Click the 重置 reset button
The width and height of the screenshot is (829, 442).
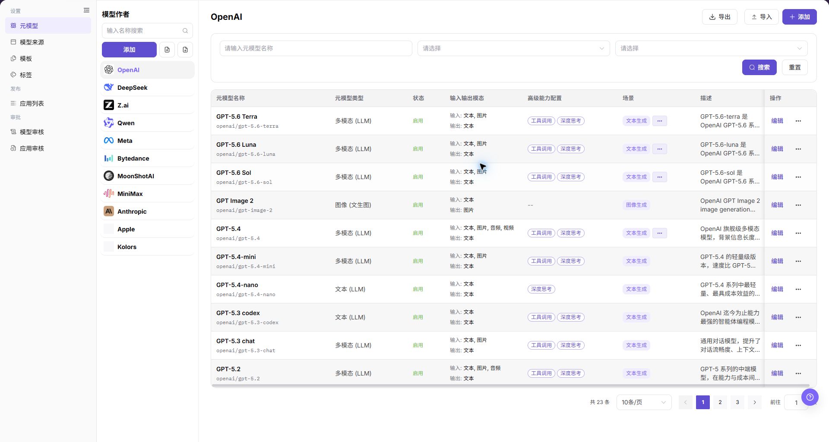[795, 67]
